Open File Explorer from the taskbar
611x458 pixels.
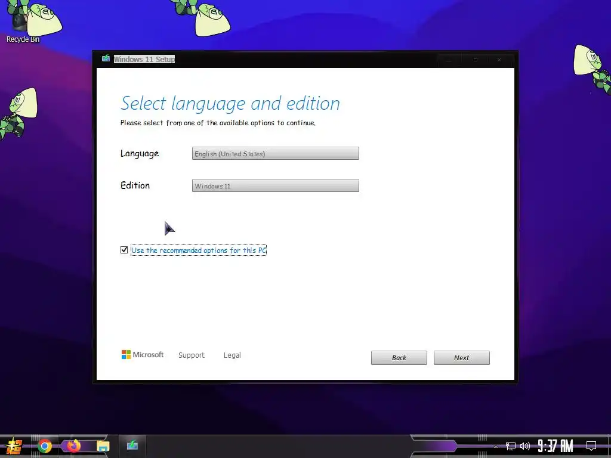103,446
